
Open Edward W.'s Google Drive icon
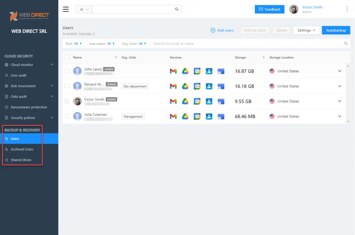pyautogui.click(x=185, y=86)
